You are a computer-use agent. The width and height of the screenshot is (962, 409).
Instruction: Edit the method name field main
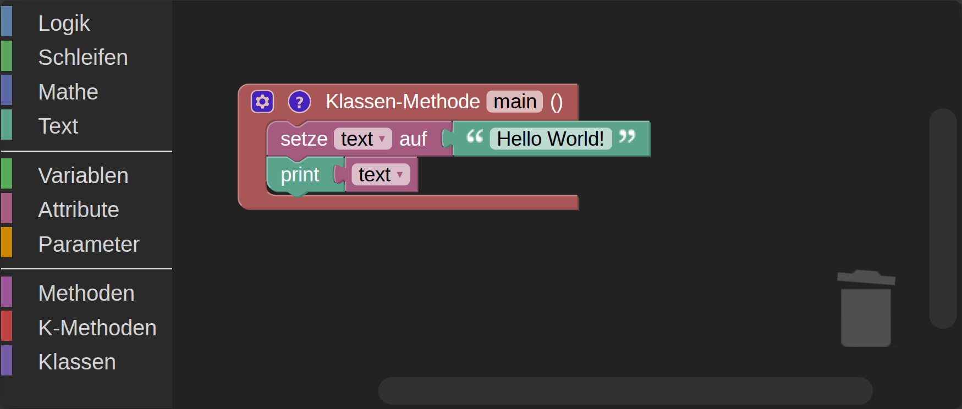pyautogui.click(x=514, y=102)
